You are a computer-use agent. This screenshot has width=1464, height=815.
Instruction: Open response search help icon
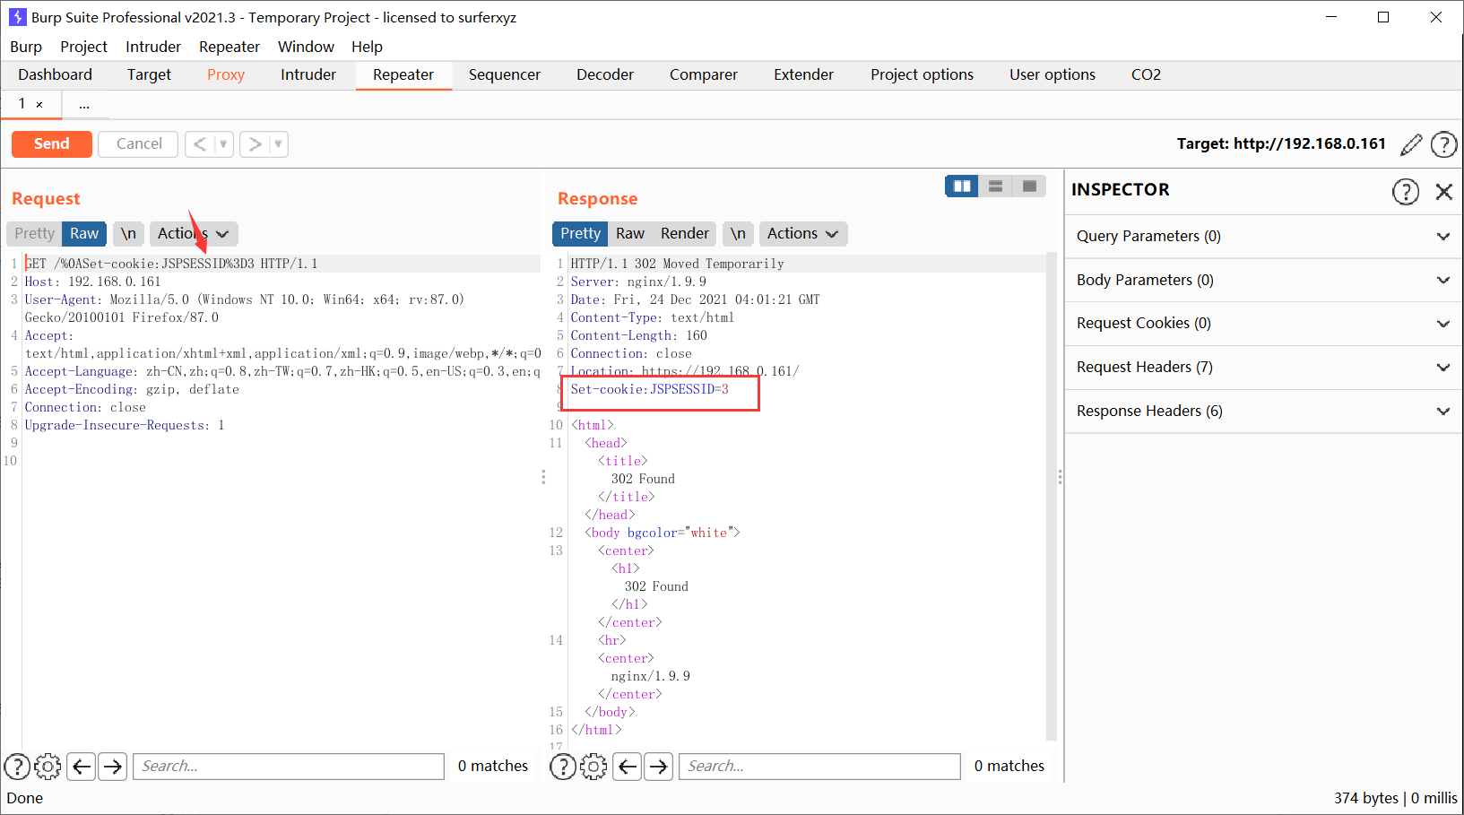563,767
